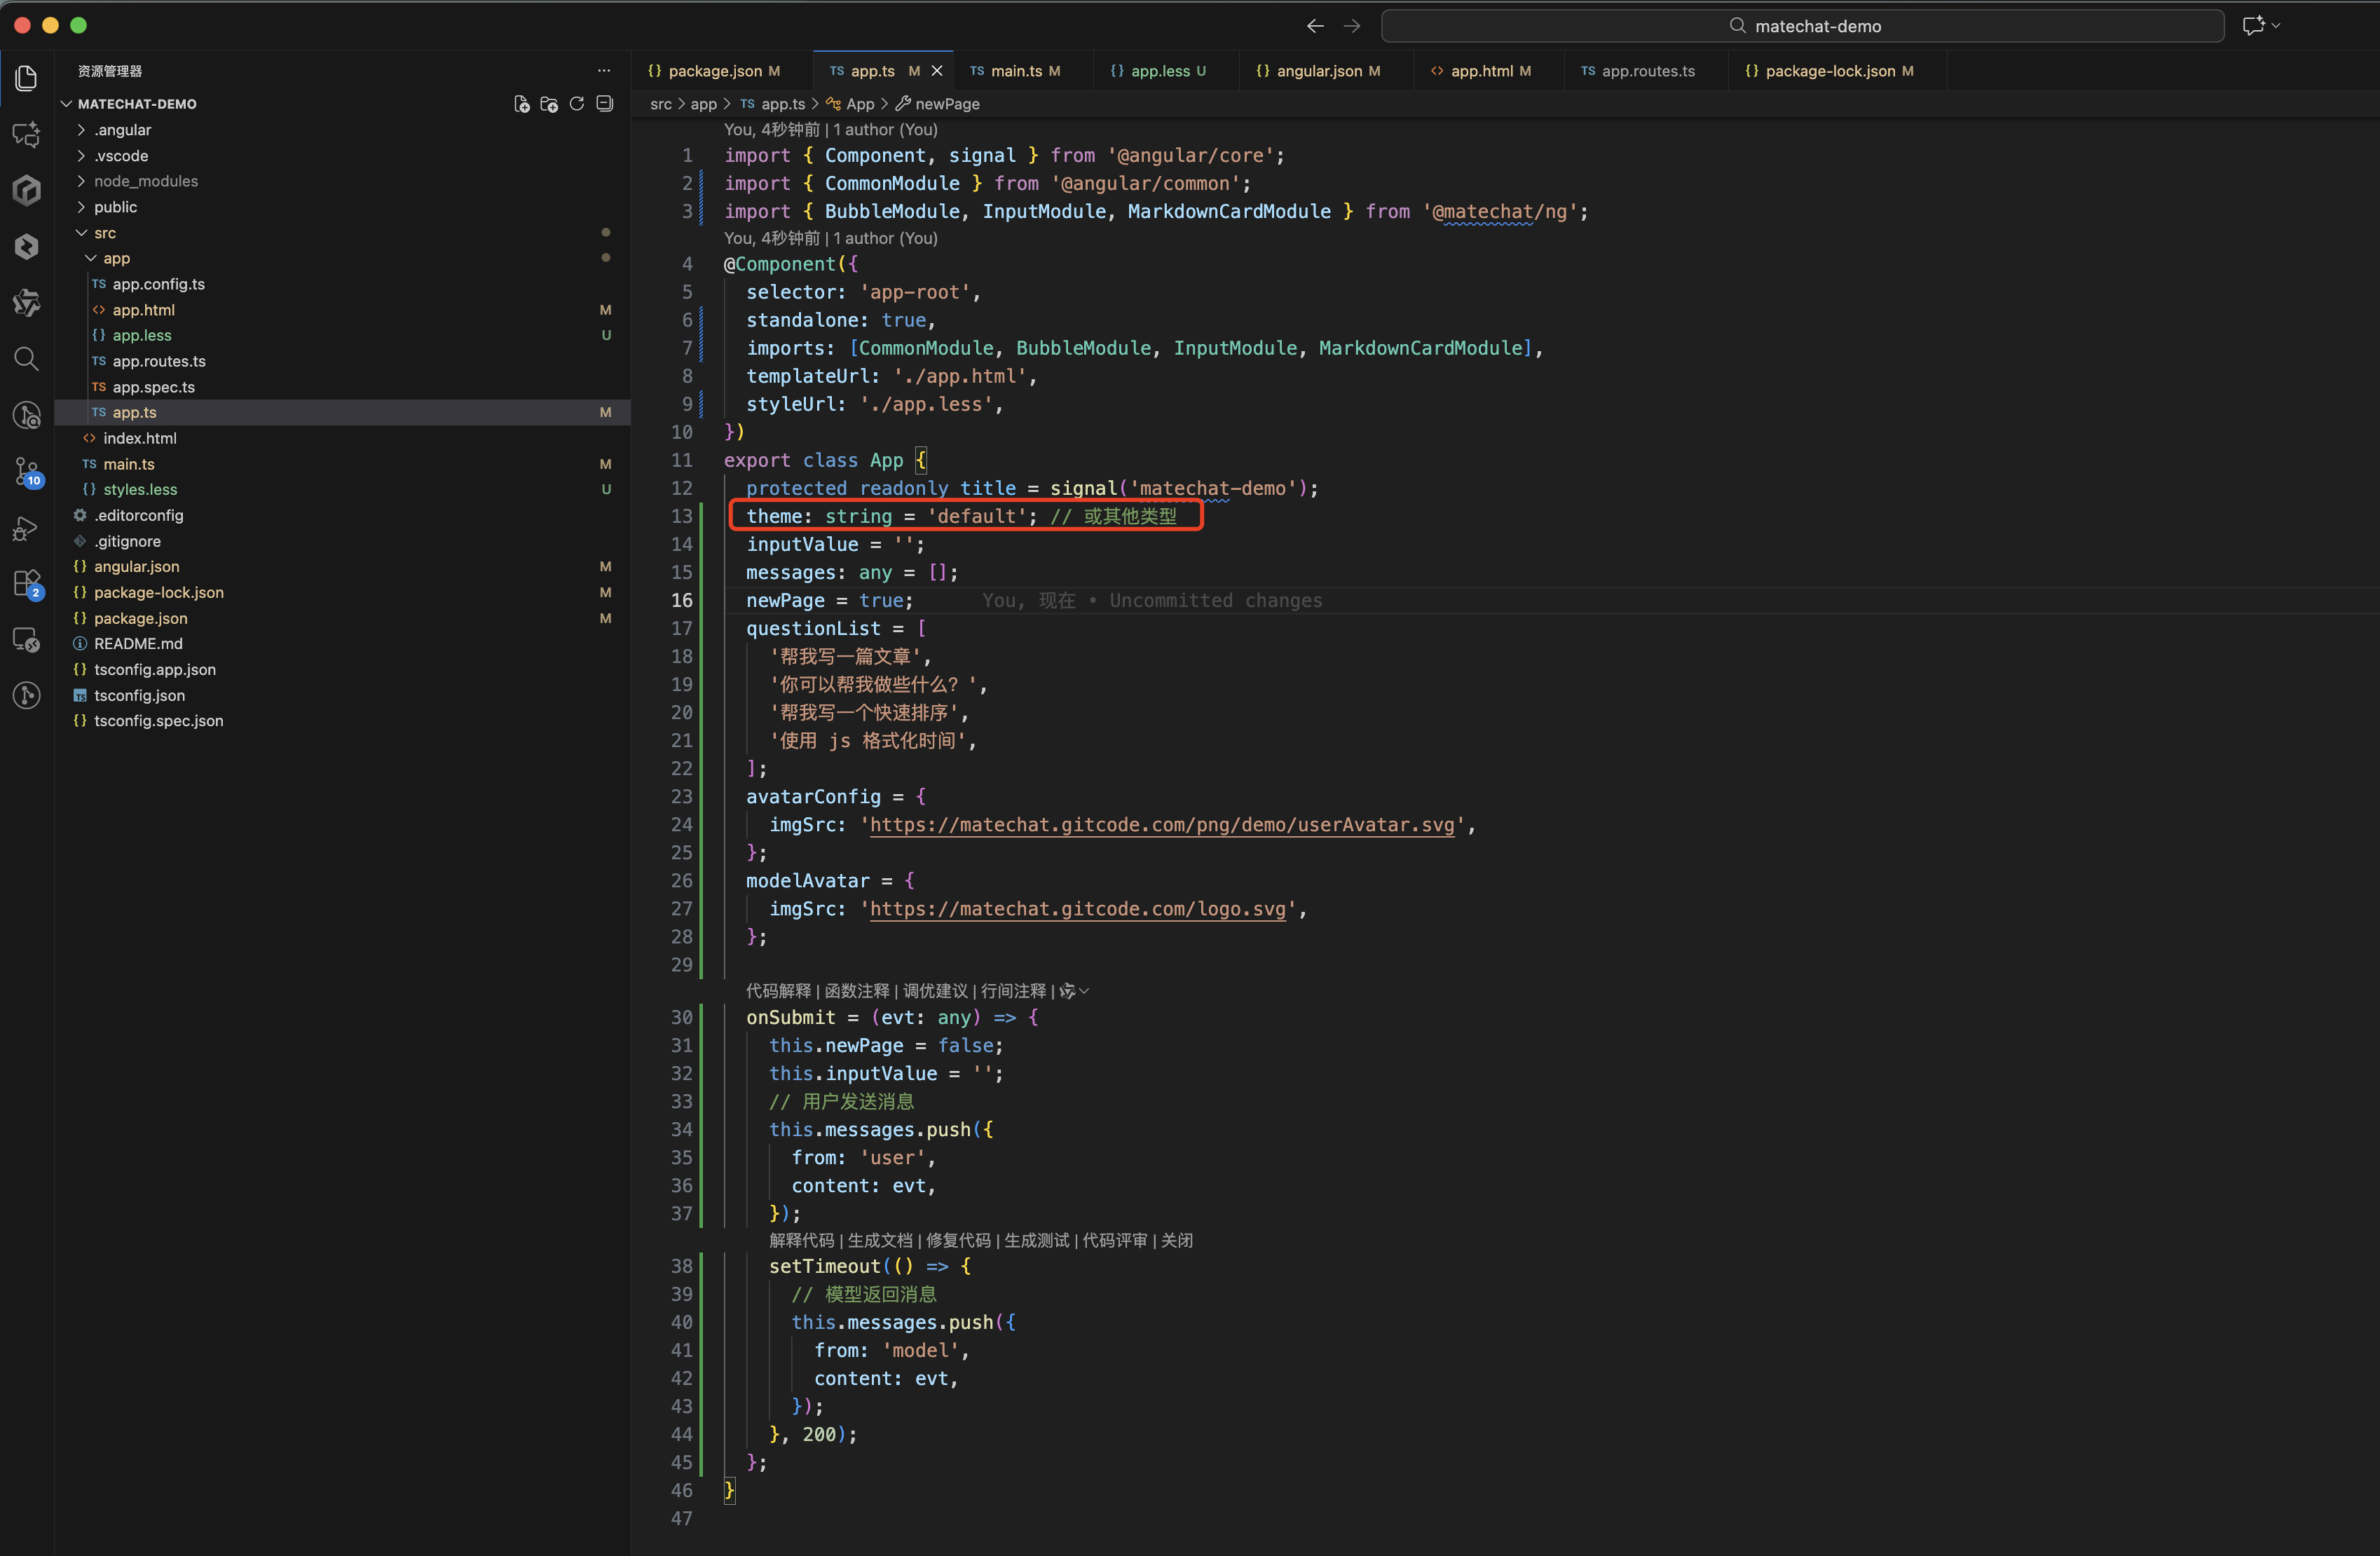Expand the public folder

(x=115, y=207)
